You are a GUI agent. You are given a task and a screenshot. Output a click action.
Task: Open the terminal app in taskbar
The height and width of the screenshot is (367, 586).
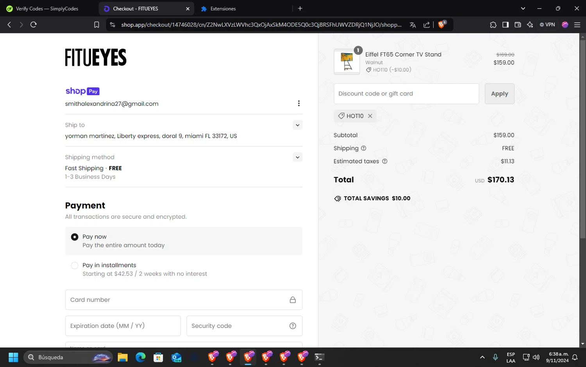point(319,357)
